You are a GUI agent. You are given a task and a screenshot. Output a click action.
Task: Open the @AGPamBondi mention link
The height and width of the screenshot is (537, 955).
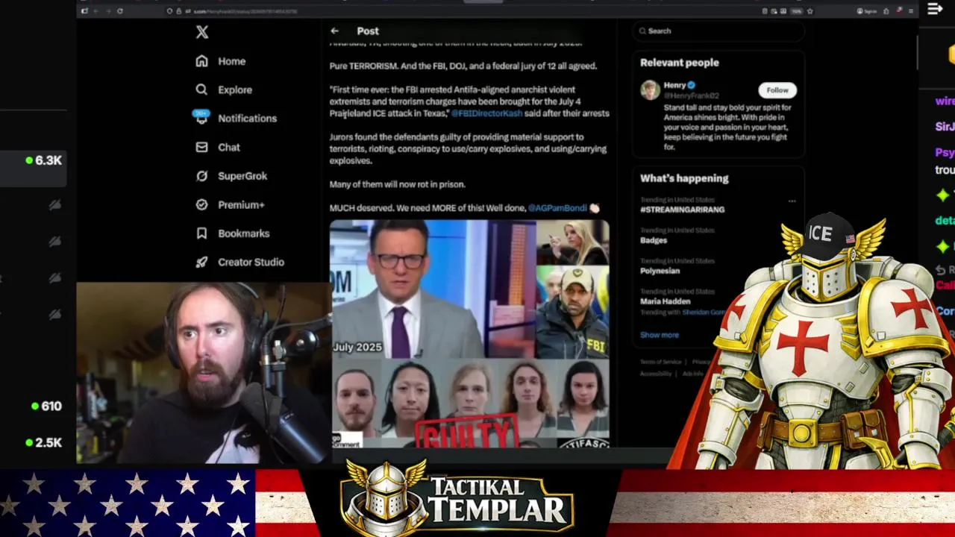pyautogui.click(x=557, y=208)
